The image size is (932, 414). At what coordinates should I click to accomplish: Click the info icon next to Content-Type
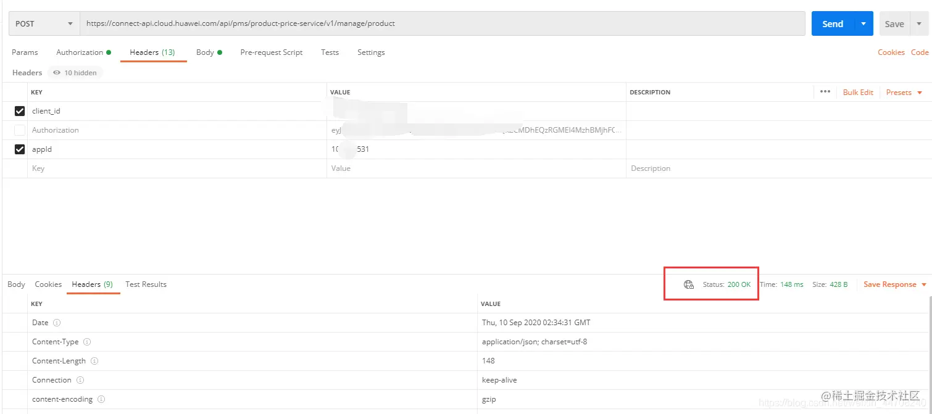87,342
